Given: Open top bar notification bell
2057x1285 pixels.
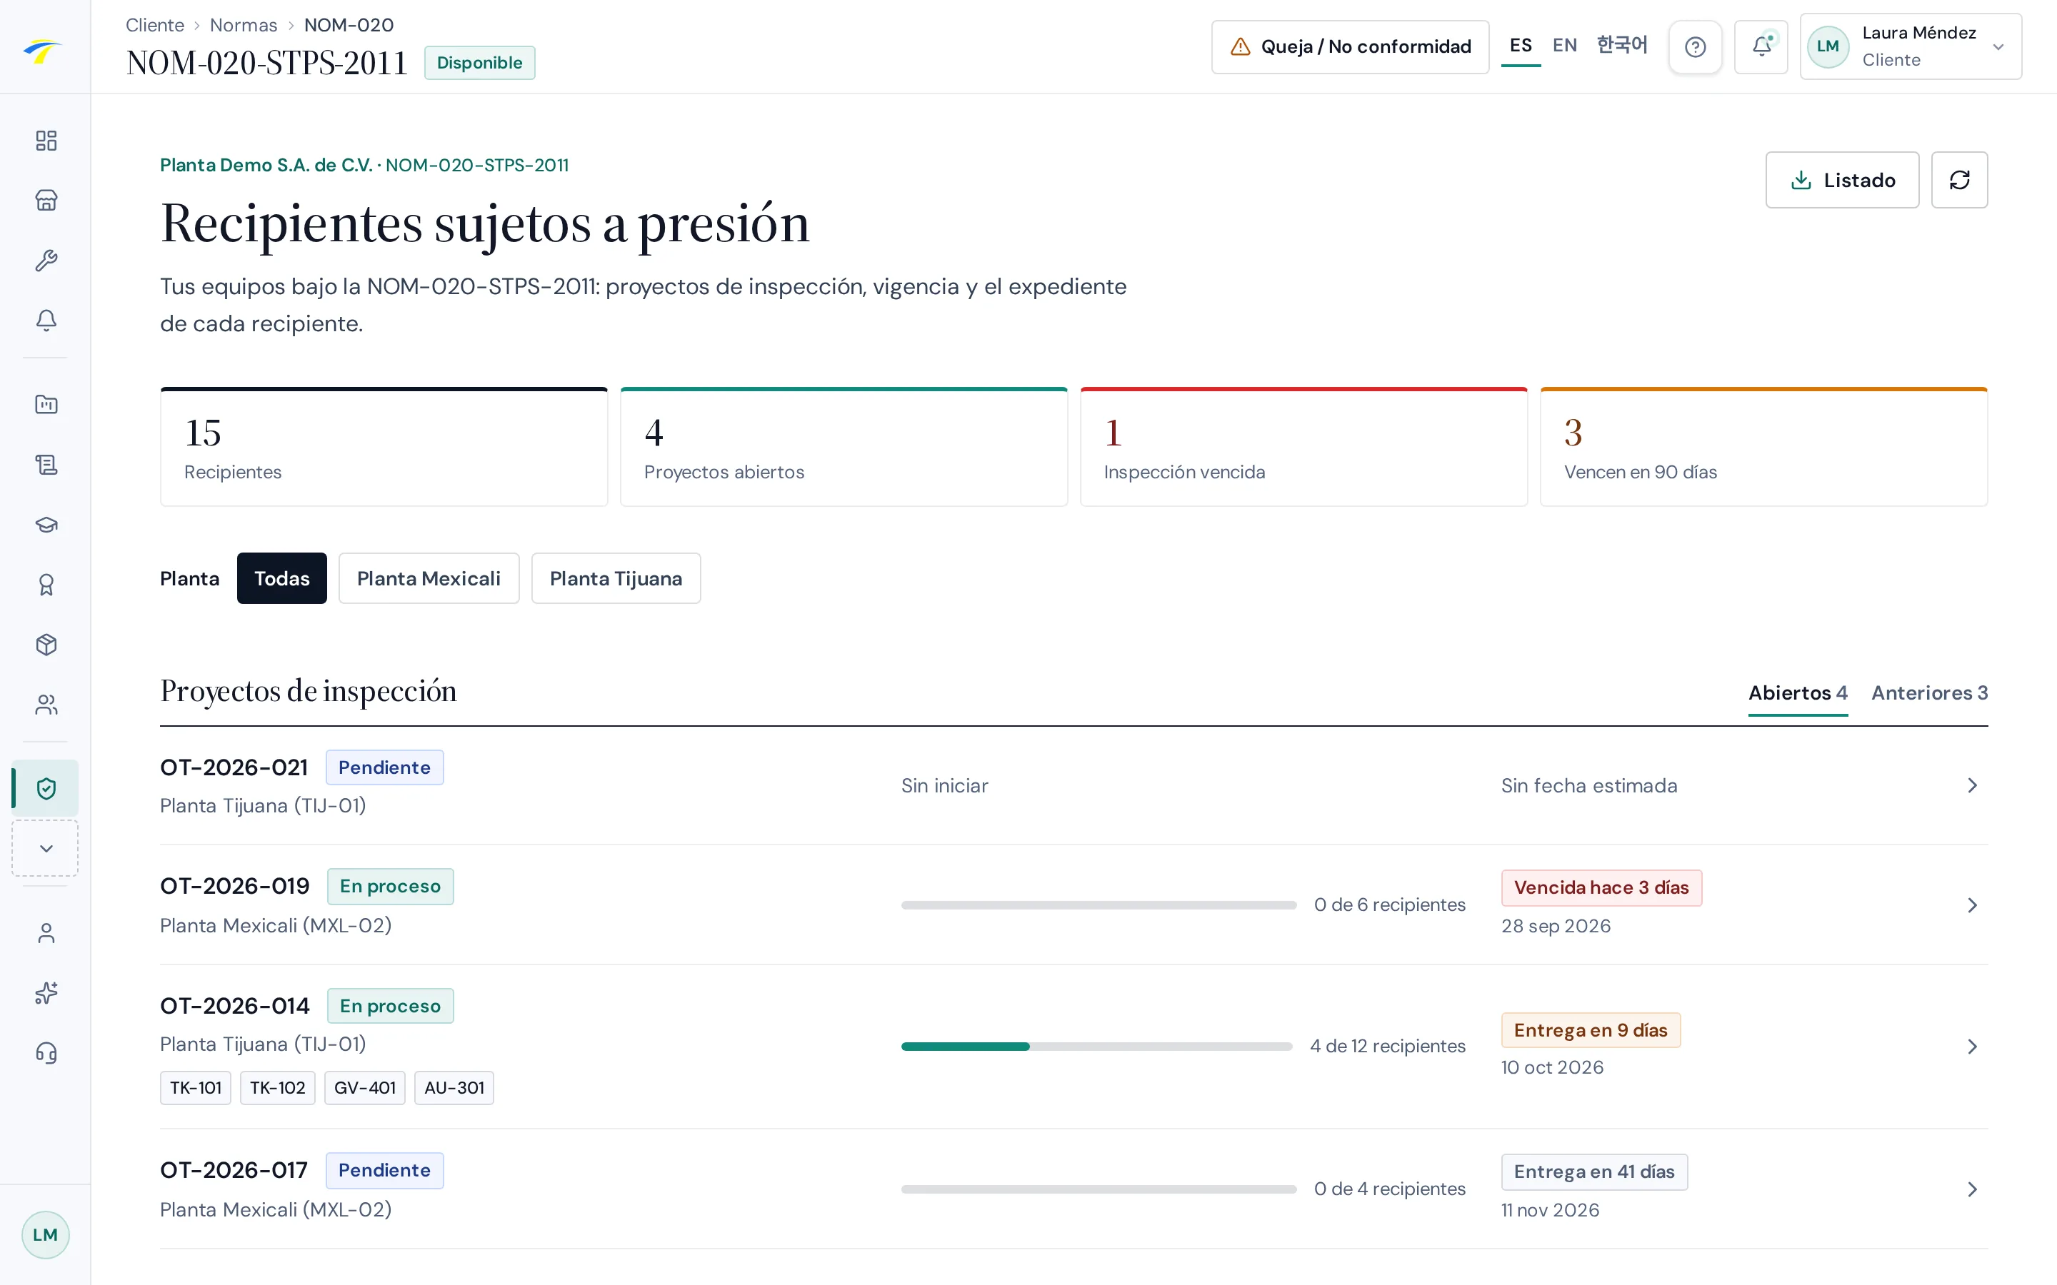Looking at the screenshot, I should [x=1761, y=46].
